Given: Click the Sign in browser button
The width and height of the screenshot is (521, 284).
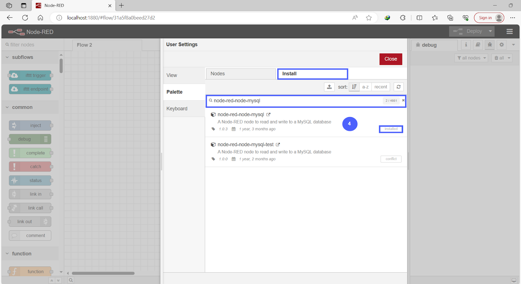Looking at the screenshot, I should coord(489,18).
